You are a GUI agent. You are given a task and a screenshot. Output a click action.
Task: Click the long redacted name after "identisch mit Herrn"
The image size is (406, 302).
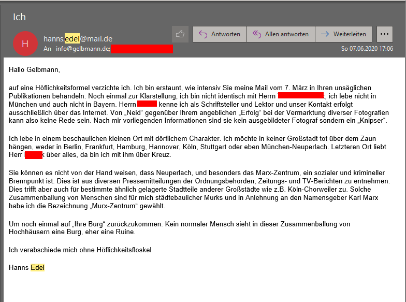[x=301, y=96]
